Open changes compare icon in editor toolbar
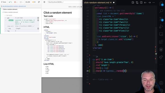The height and width of the screenshot is (93, 165). tap(137, 3)
